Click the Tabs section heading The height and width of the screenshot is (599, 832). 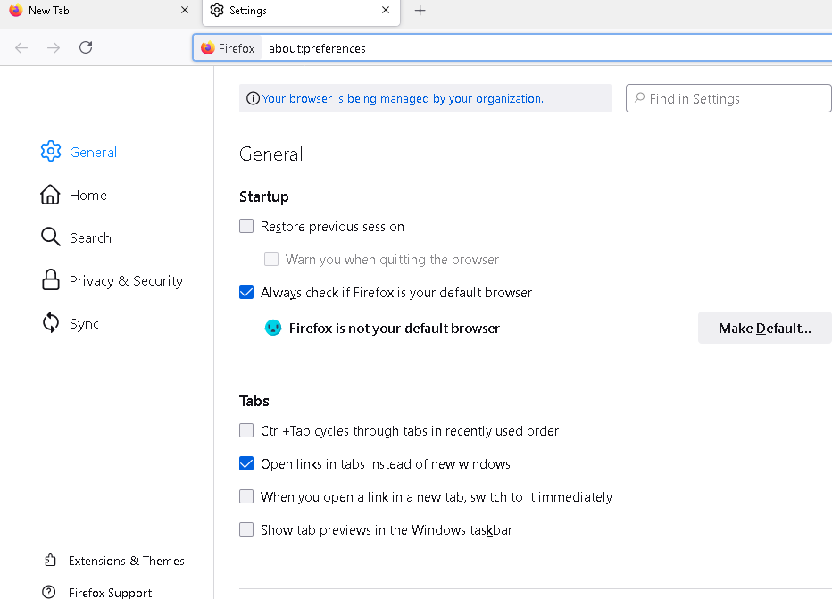pos(254,401)
